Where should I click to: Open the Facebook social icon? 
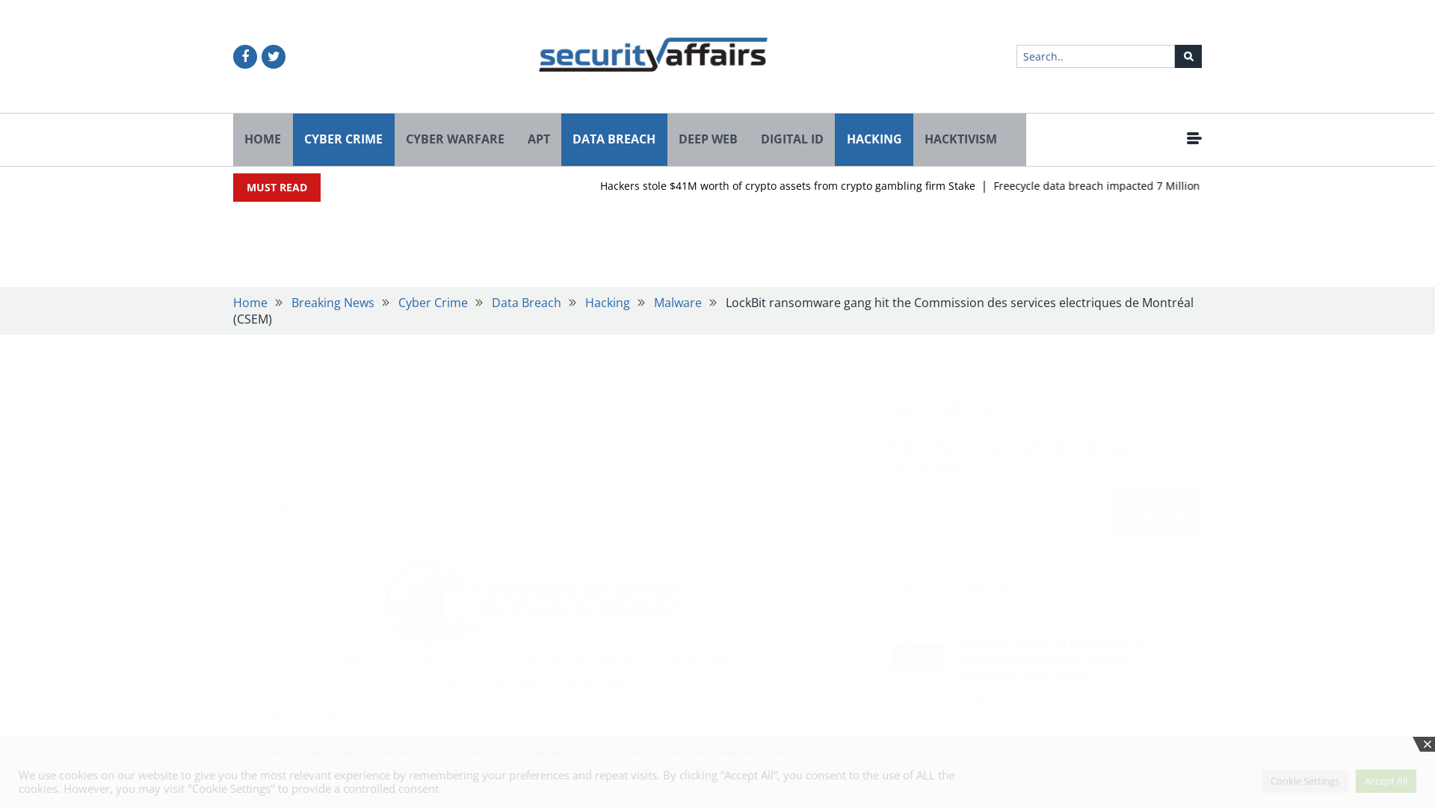pos(244,56)
